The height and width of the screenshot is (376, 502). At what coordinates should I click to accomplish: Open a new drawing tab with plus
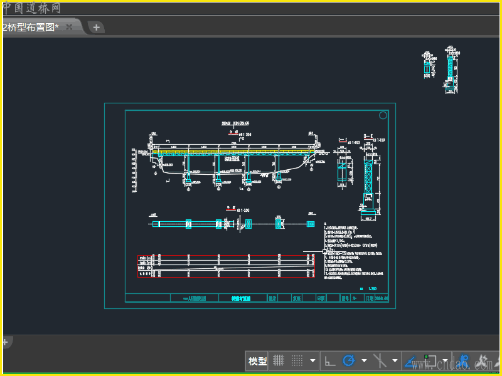coord(96,27)
